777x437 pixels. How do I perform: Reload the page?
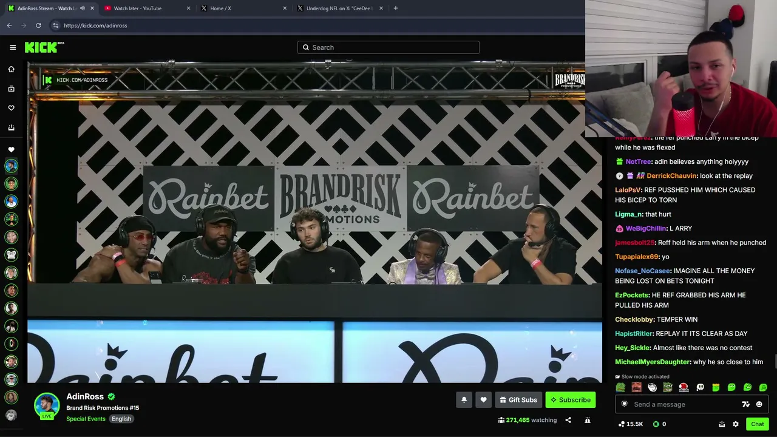[x=38, y=25]
